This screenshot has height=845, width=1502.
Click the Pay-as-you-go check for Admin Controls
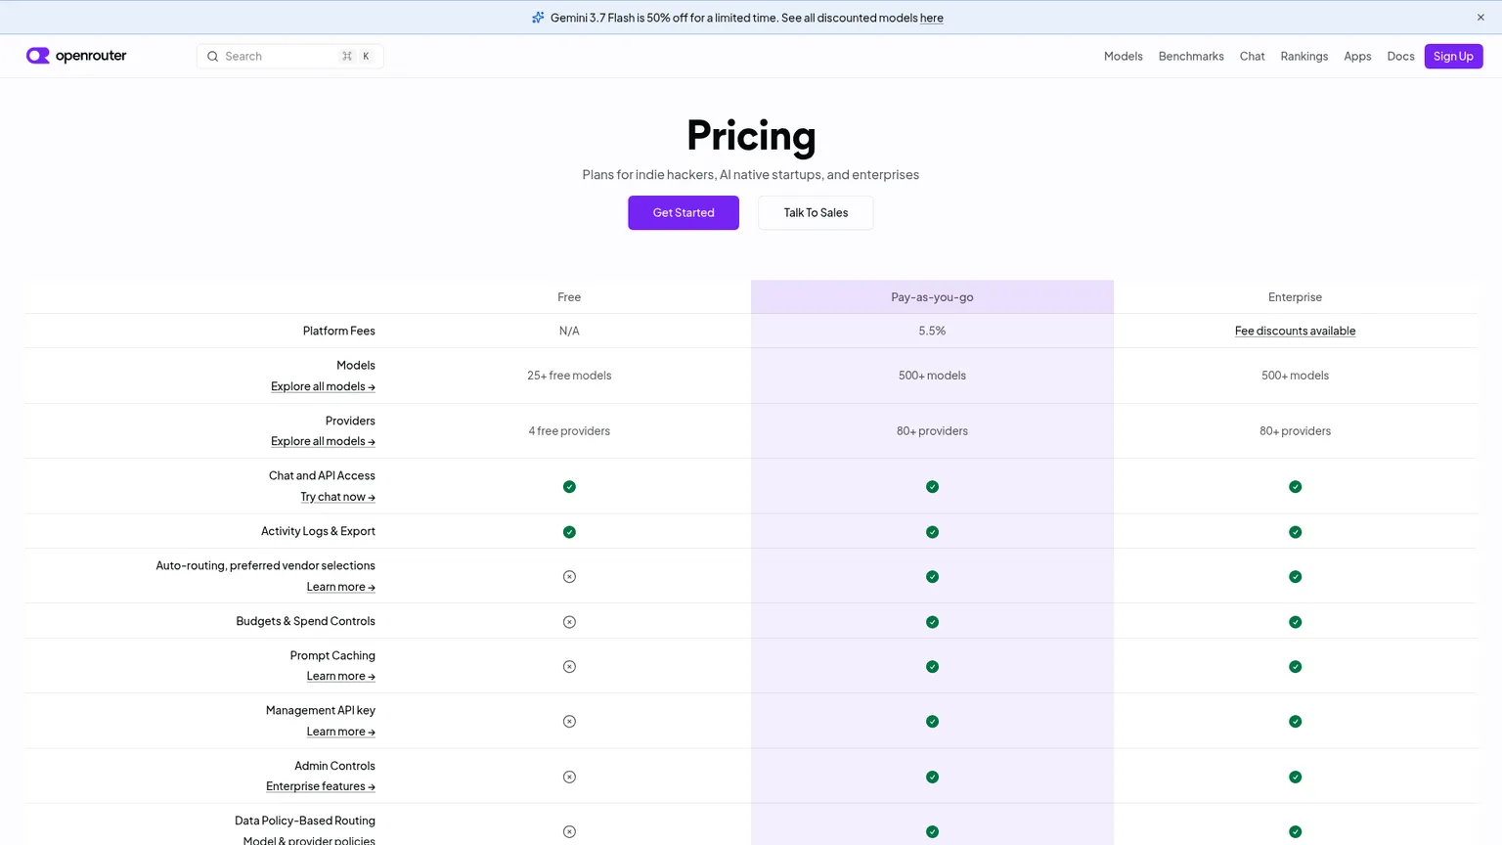coord(932,778)
